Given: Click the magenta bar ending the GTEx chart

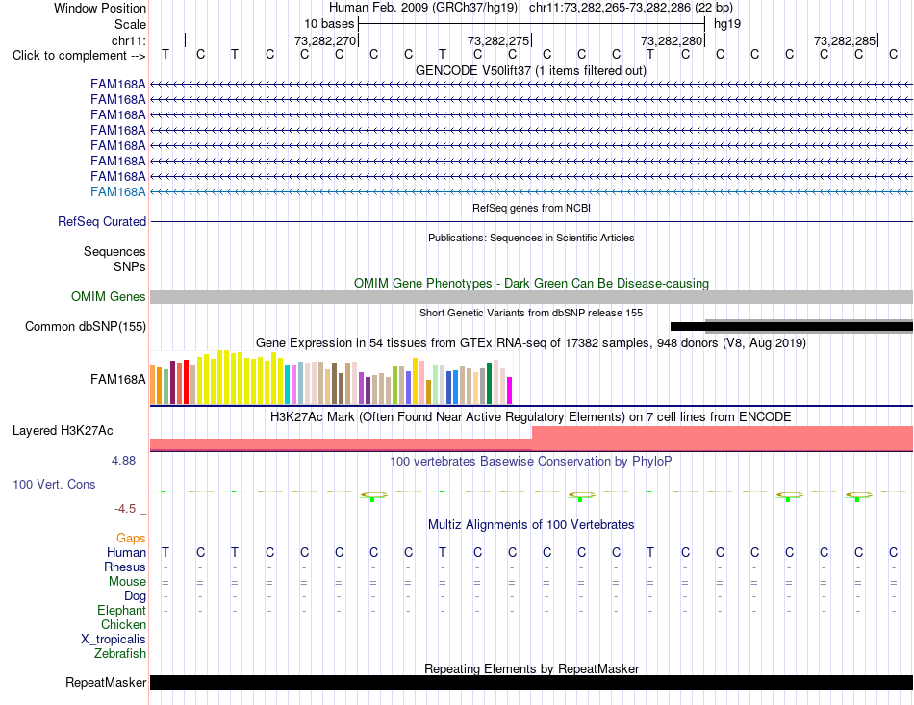Looking at the screenshot, I should click(510, 390).
